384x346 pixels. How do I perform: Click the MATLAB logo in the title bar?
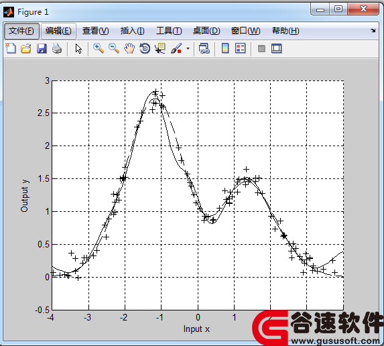9,12
